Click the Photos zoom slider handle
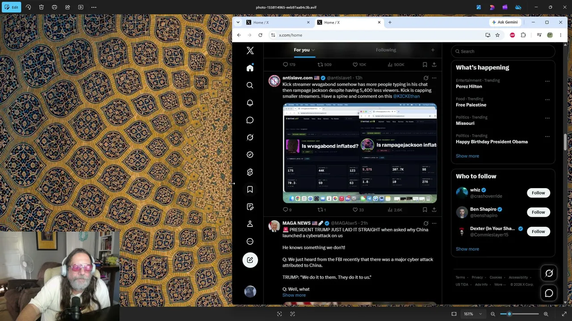Screen dimensions: 572x321 click(x=509, y=314)
